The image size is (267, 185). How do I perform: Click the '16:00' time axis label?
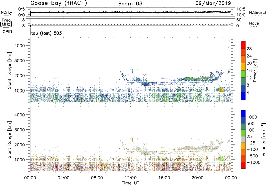click(x=164, y=178)
